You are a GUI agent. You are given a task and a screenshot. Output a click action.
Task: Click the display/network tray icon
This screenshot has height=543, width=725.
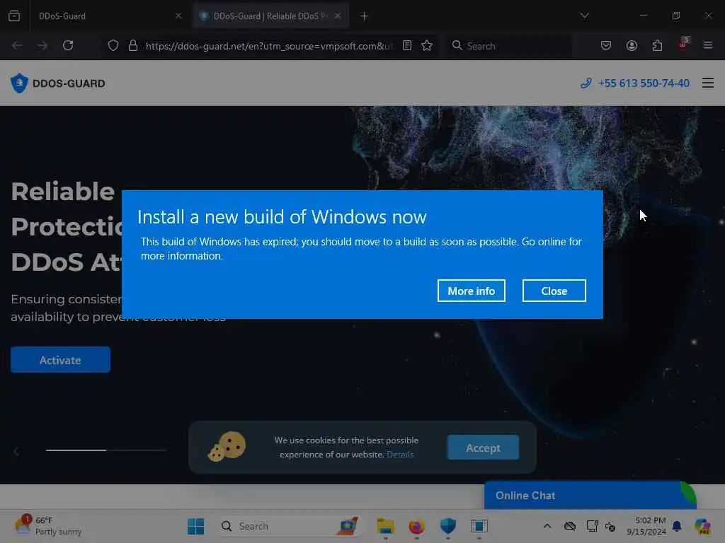click(592, 526)
